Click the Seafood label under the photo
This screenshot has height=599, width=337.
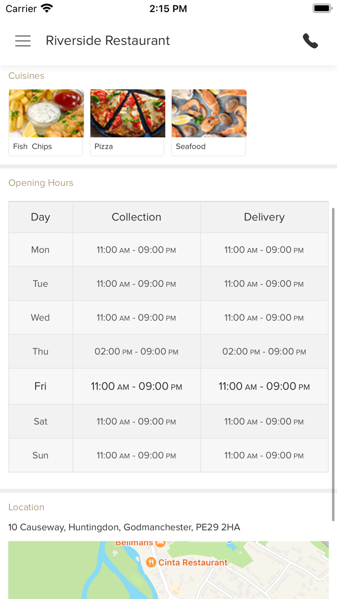click(191, 146)
